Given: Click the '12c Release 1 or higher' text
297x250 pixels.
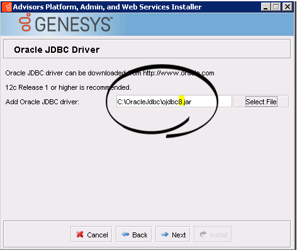Looking at the screenshot, I should pyautogui.click(x=68, y=87).
